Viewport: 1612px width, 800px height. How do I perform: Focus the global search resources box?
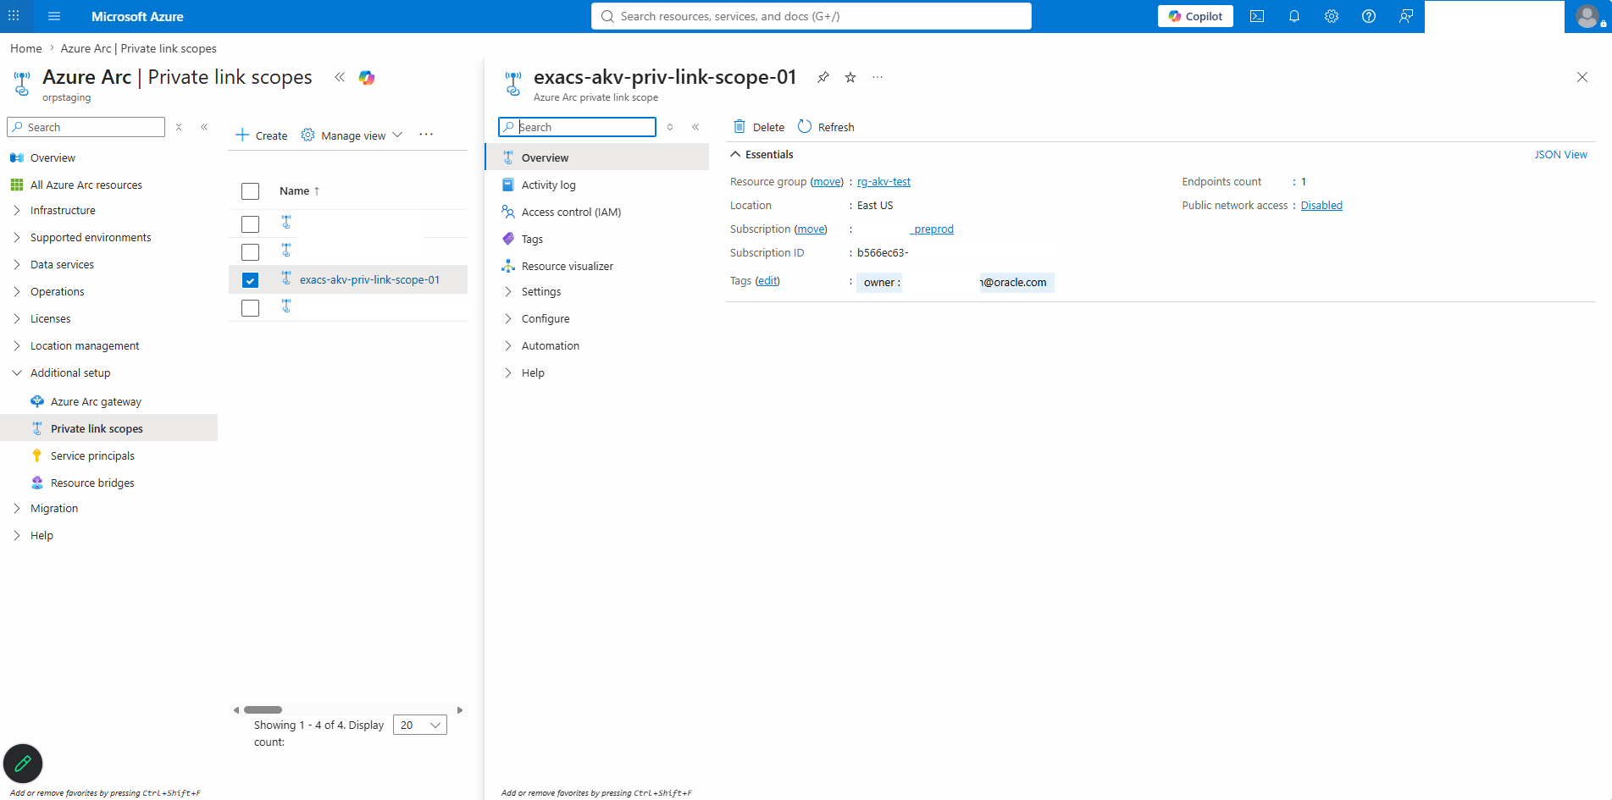tap(811, 16)
